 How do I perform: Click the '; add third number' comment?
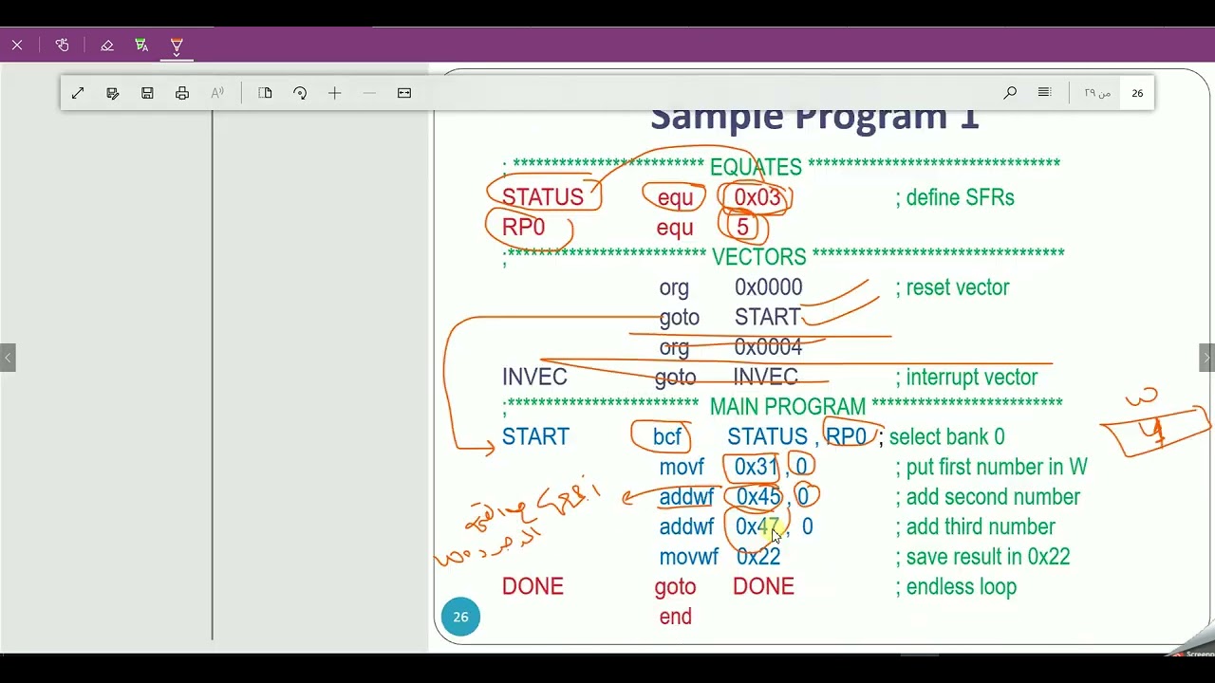tap(975, 526)
